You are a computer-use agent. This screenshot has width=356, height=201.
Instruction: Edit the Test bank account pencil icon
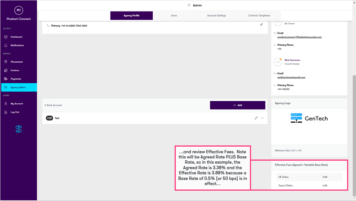pos(256,118)
